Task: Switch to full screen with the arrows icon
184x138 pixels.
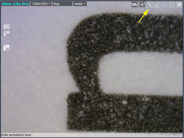Action: (x=172, y=4)
